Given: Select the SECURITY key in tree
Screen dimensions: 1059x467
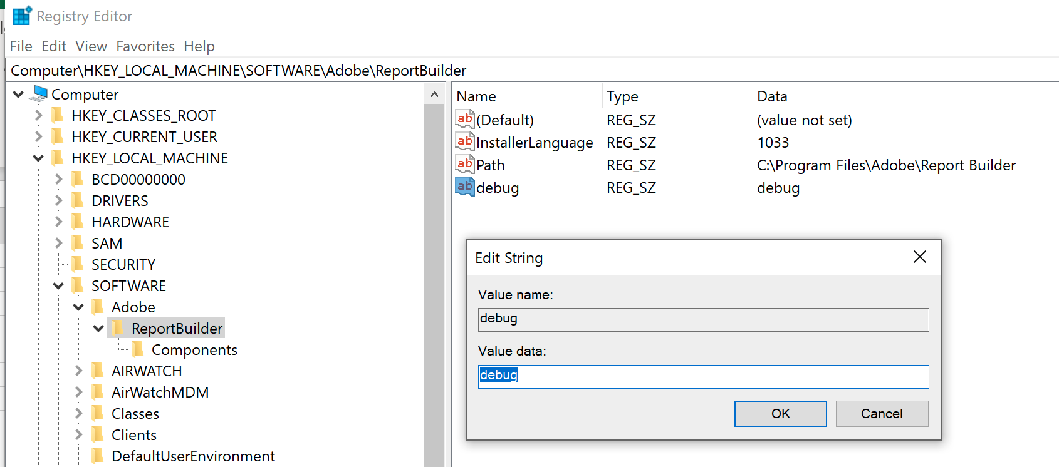Looking at the screenshot, I should click(x=123, y=265).
